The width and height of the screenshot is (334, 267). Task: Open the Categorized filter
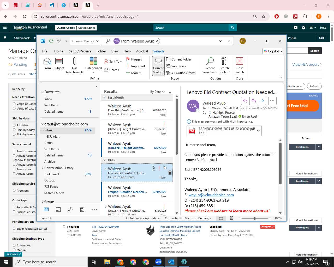tap(93, 65)
